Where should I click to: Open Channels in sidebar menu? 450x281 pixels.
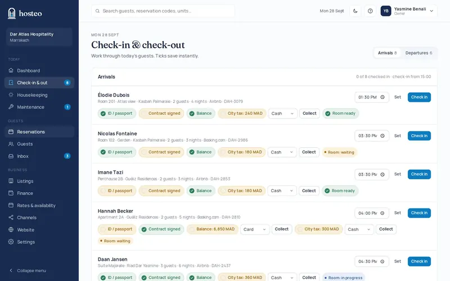[x=39, y=217]
